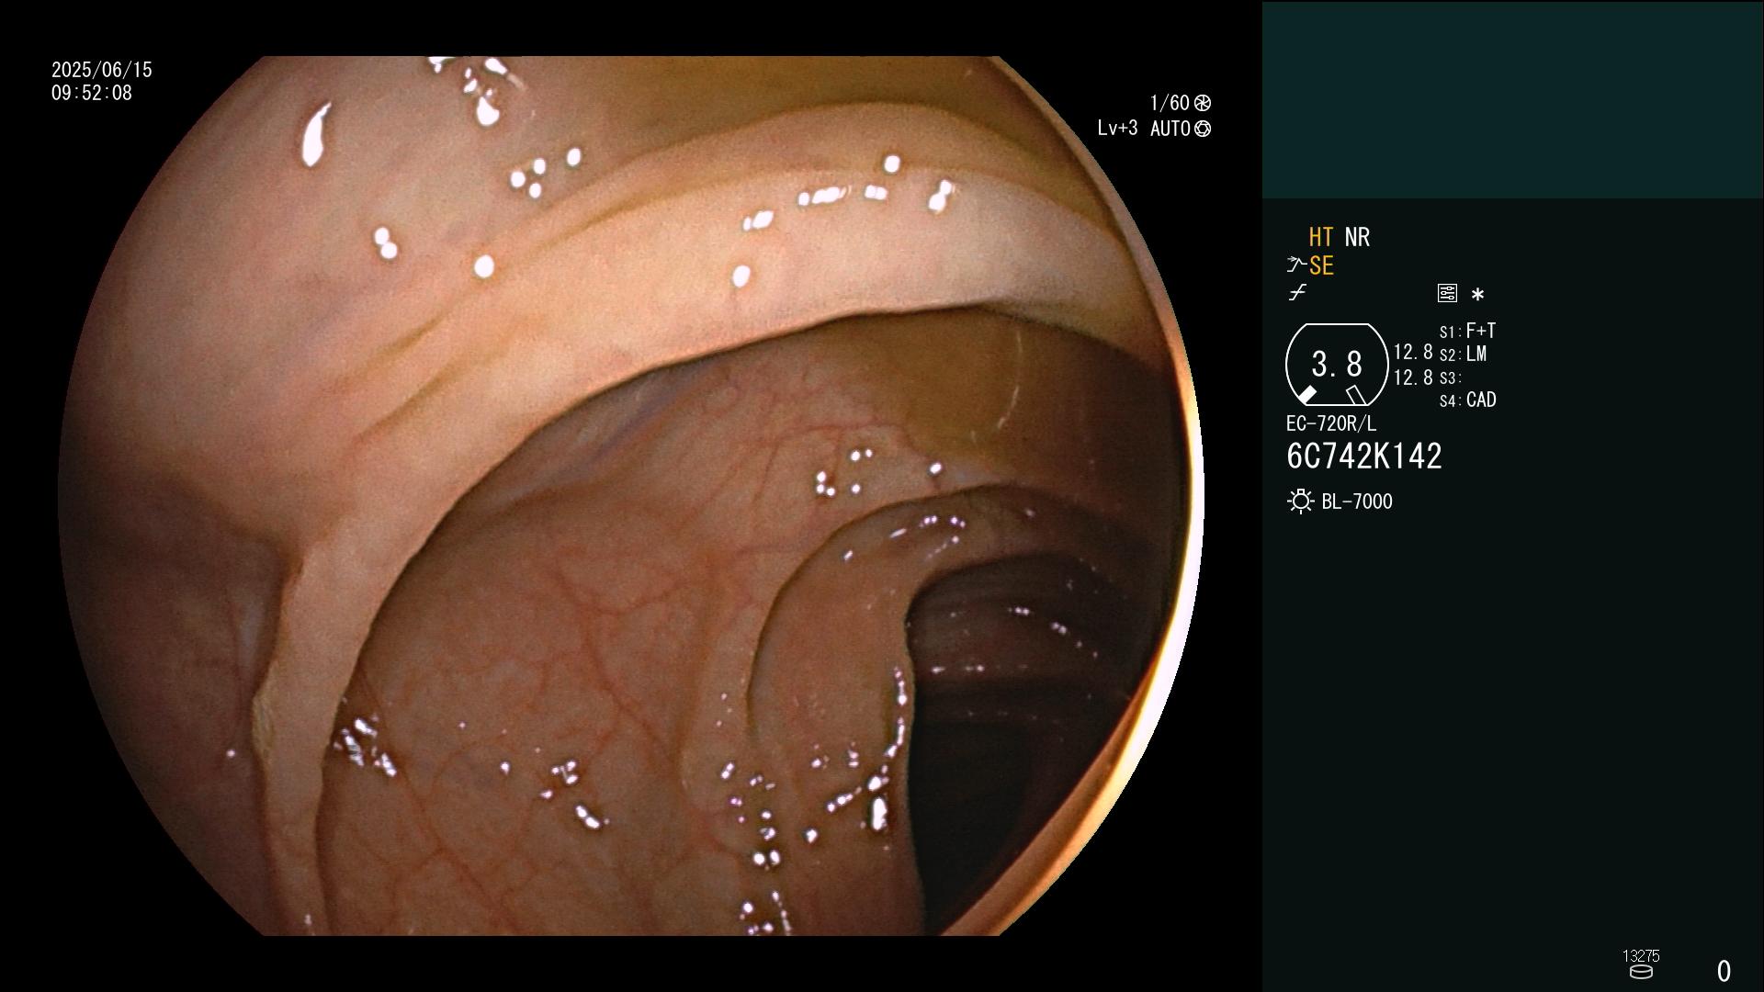
Task: Select the orange SE indicator
Action: tap(1321, 265)
